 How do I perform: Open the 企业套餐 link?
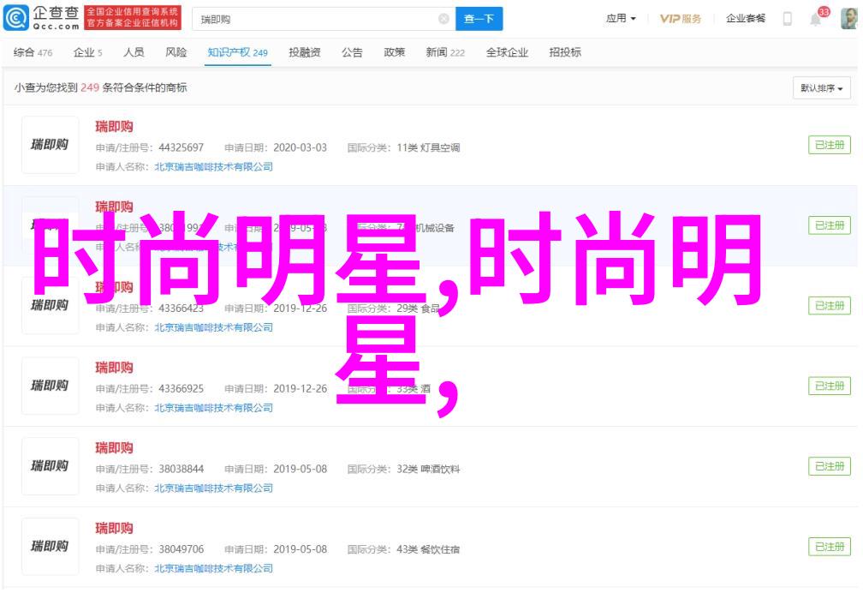pos(746,19)
